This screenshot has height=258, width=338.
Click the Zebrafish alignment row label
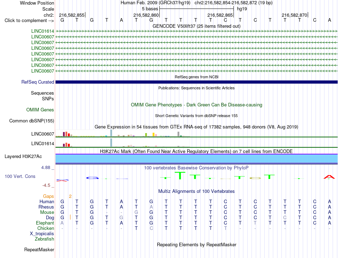click(x=44, y=239)
